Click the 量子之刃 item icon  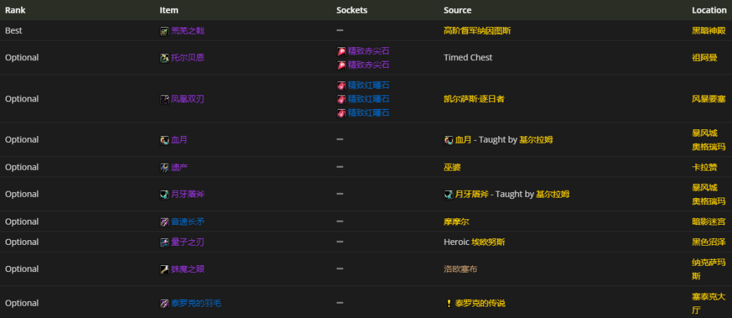[164, 242]
